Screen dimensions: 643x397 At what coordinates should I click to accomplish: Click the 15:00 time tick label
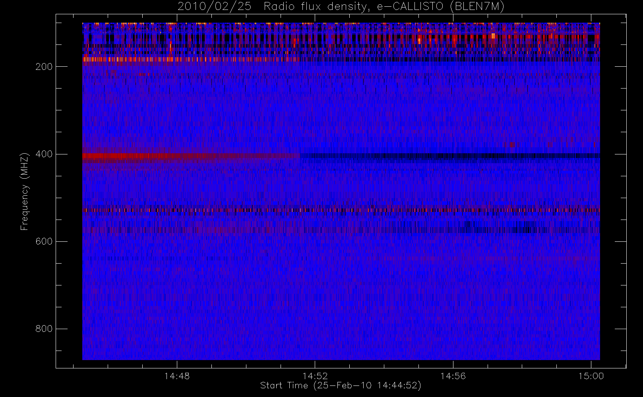tap(591, 376)
